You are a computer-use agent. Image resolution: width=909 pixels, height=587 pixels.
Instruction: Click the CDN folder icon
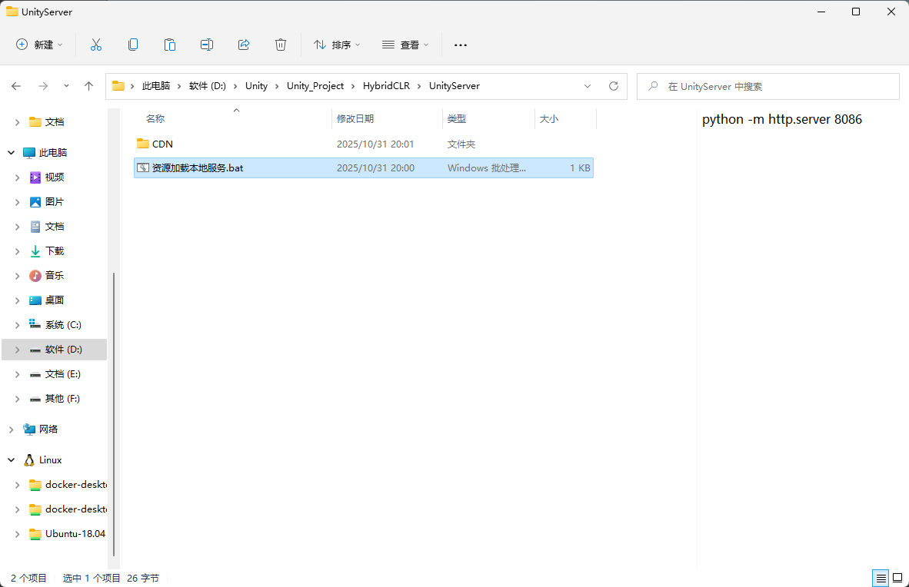click(x=142, y=144)
